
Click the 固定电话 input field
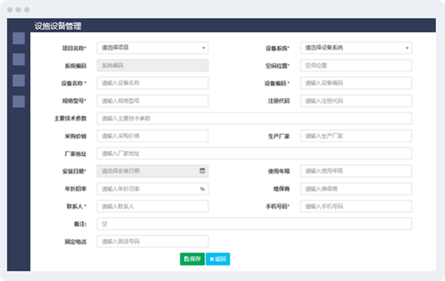click(x=152, y=241)
